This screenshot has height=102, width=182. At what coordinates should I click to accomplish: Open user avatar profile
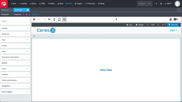point(177,4)
